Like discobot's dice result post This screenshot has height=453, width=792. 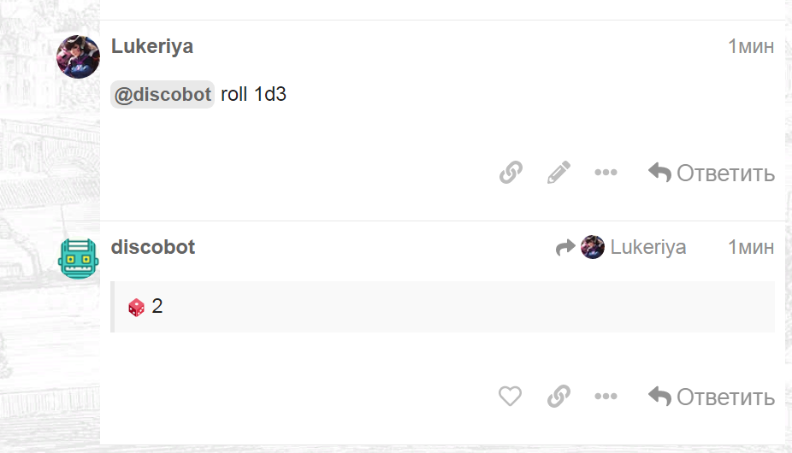510,397
